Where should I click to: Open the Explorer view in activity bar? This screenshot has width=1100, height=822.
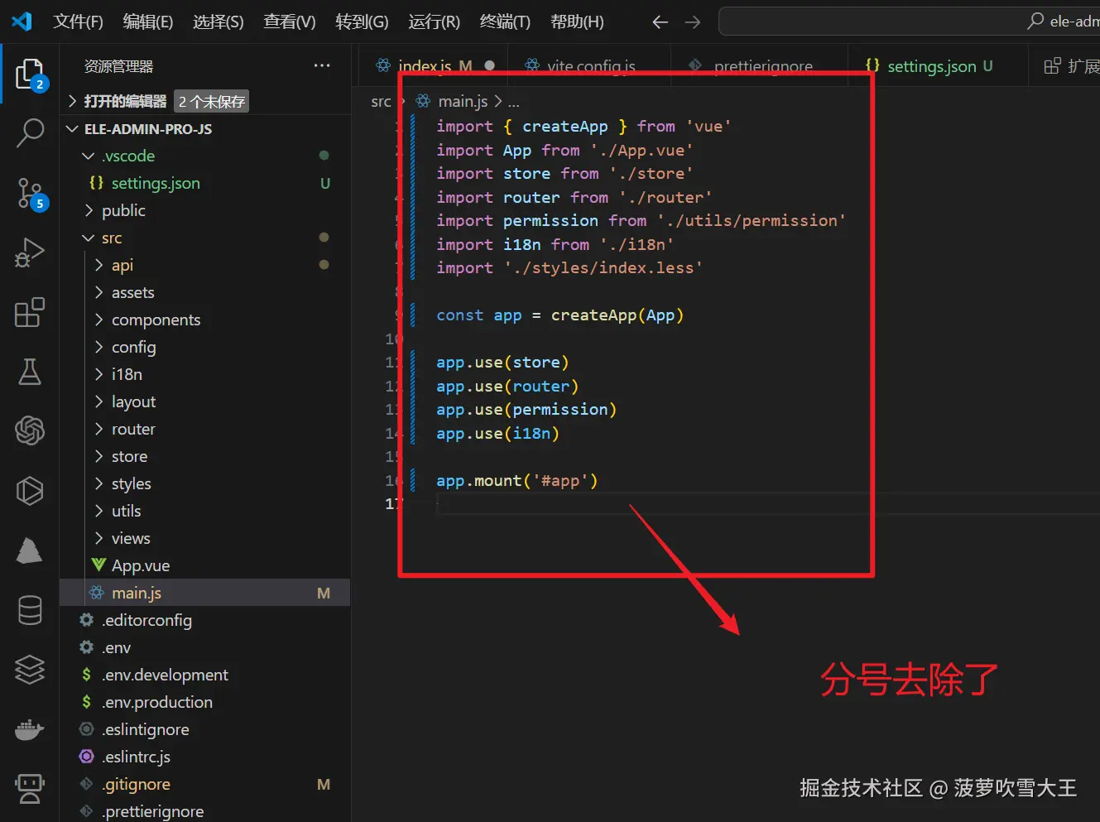(x=30, y=75)
